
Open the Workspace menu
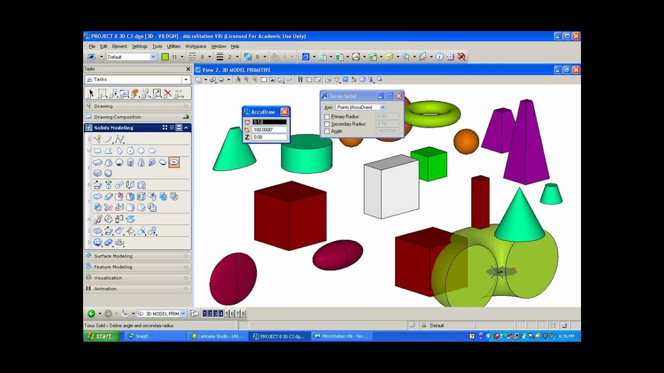point(196,46)
